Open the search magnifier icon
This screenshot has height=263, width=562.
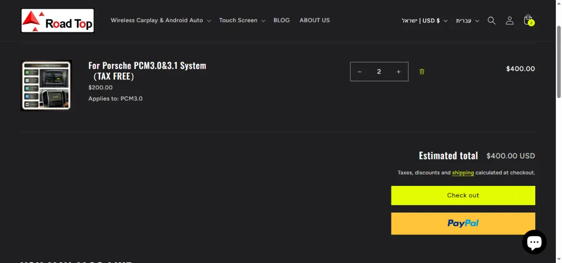coord(491,21)
